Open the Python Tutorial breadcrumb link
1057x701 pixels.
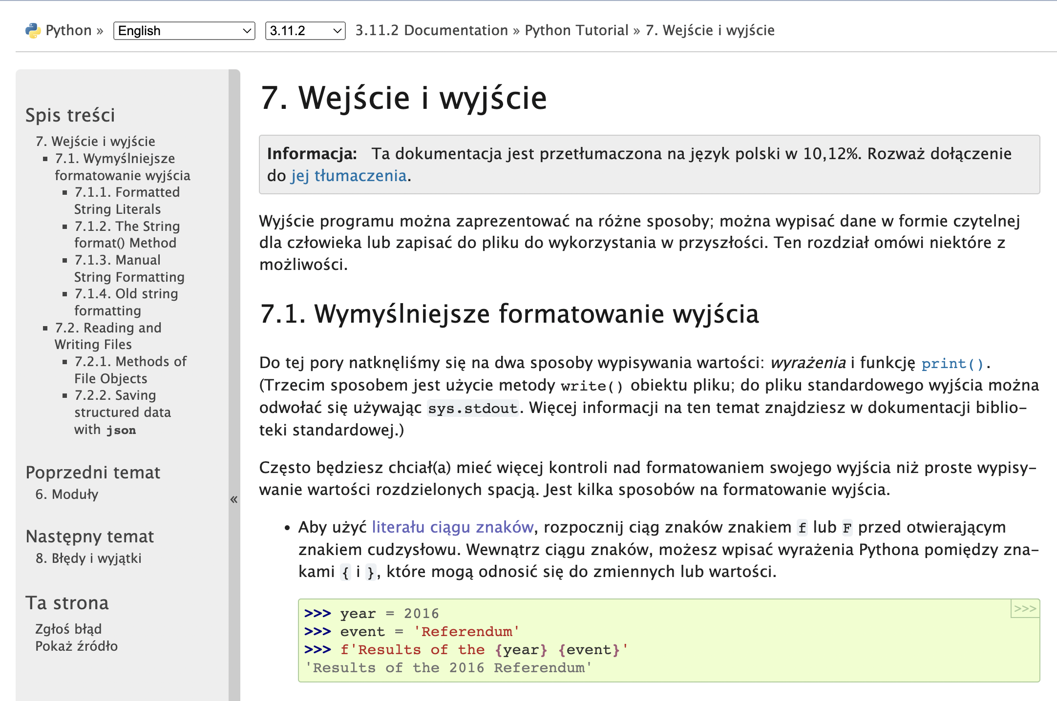point(576,30)
